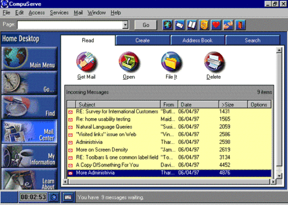Click envelope icon beside More on Screen Density
Image resolution: width=288 pixels, height=205 pixels.
[71, 150]
